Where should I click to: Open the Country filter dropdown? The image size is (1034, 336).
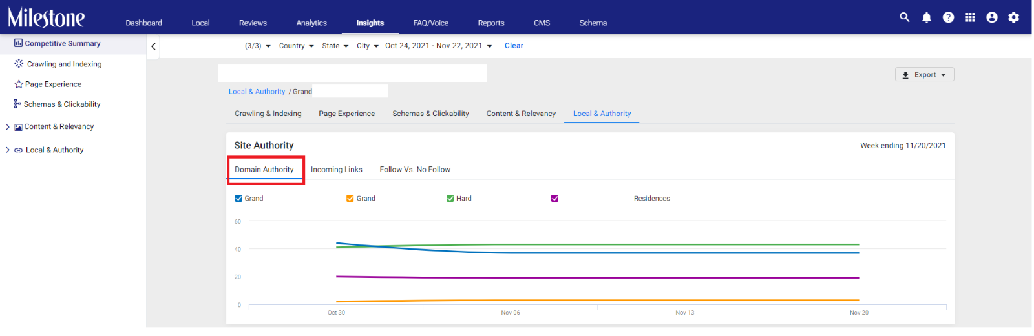pos(297,46)
